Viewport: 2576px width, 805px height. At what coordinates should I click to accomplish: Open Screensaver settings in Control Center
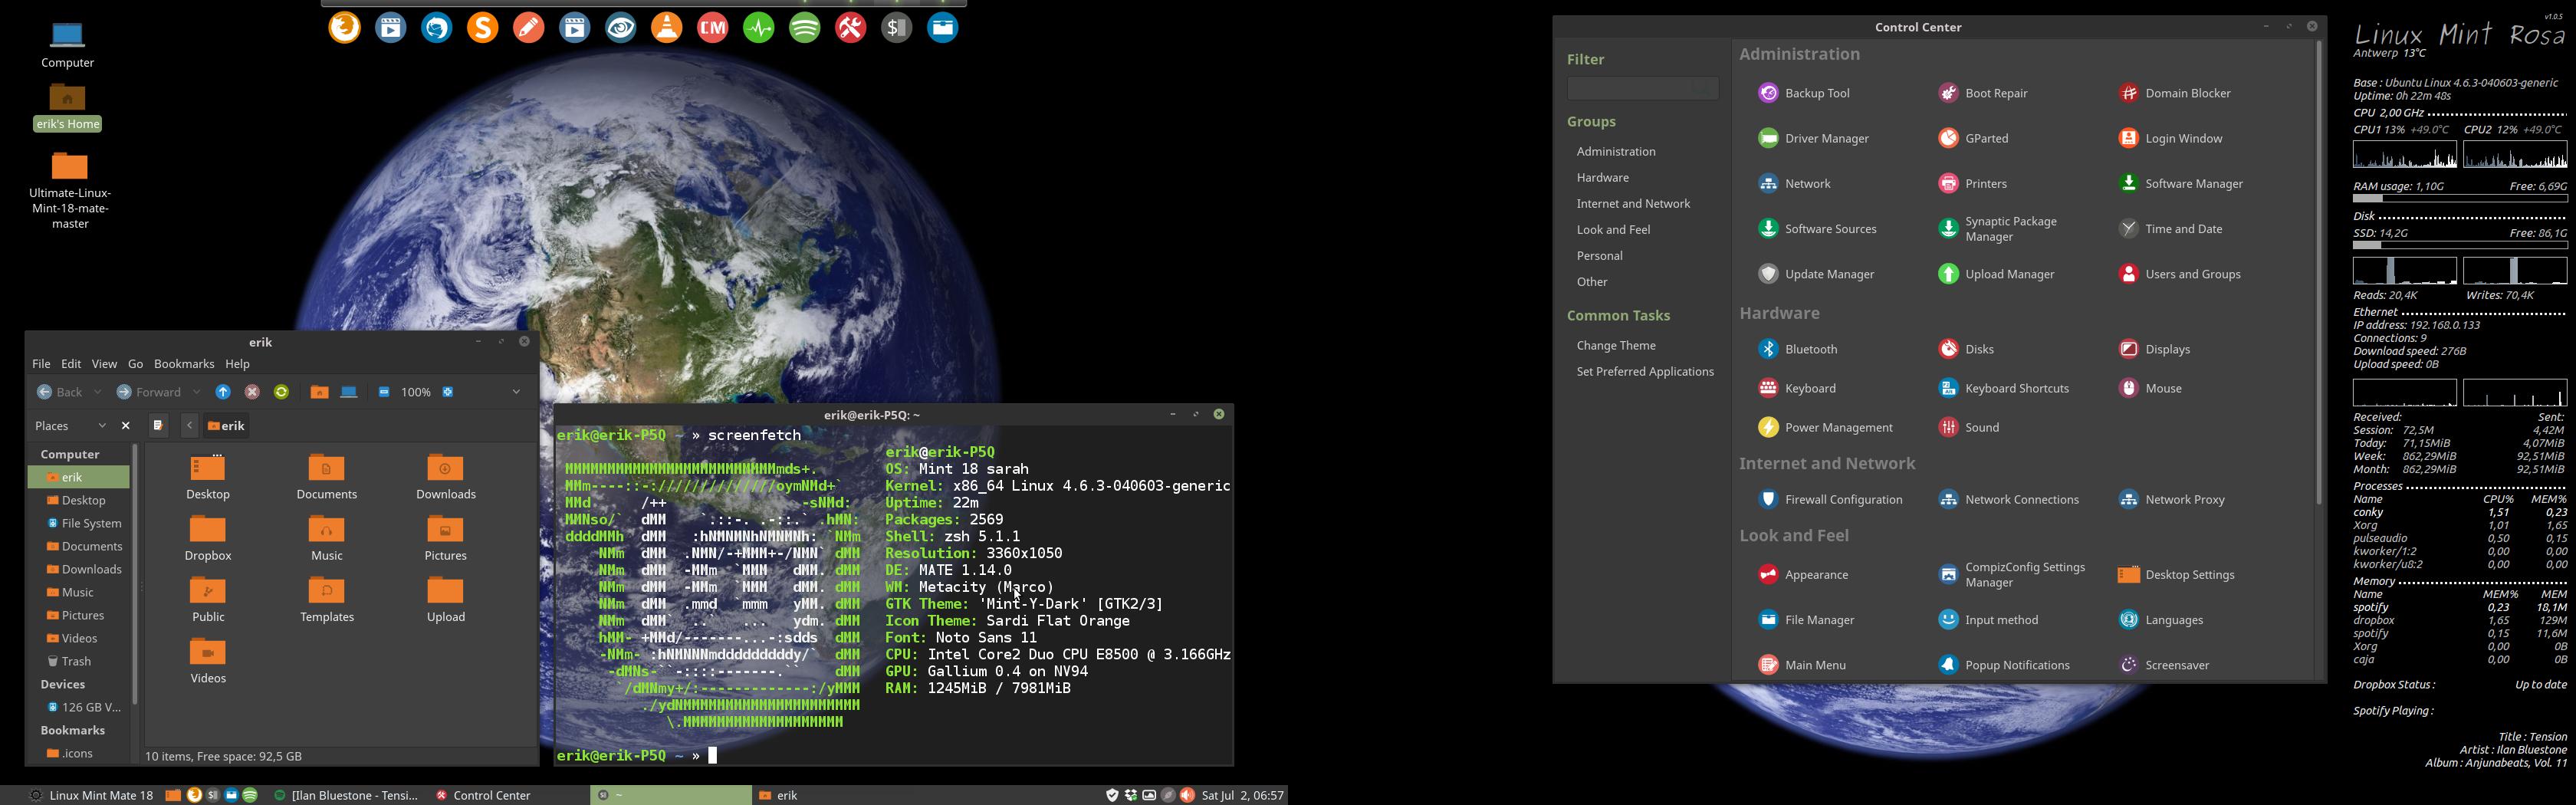point(2164,665)
